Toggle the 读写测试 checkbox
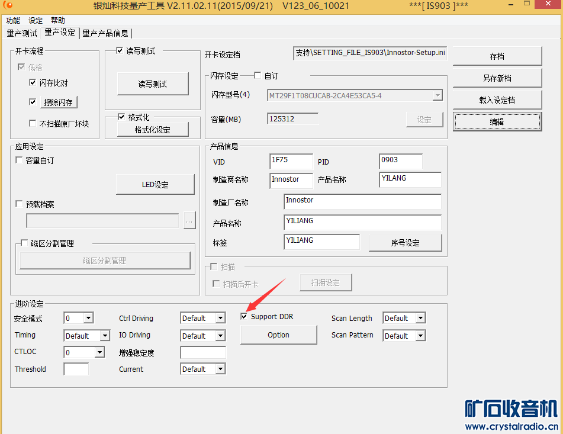This screenshot has width=563, height=434. click(x=120, y=50)
